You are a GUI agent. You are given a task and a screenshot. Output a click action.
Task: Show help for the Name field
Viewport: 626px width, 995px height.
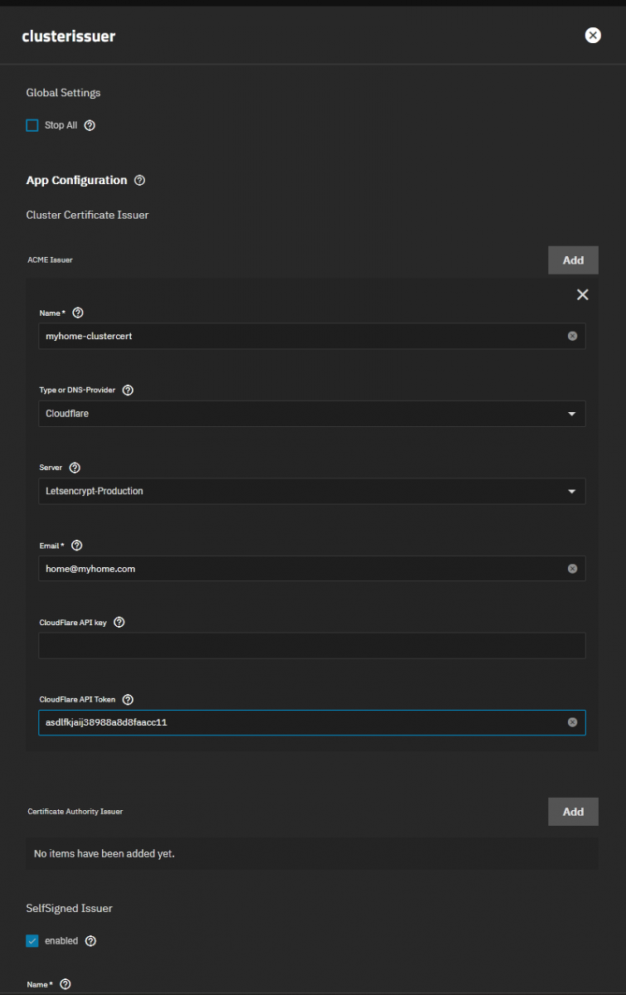(x=78, y=313)
